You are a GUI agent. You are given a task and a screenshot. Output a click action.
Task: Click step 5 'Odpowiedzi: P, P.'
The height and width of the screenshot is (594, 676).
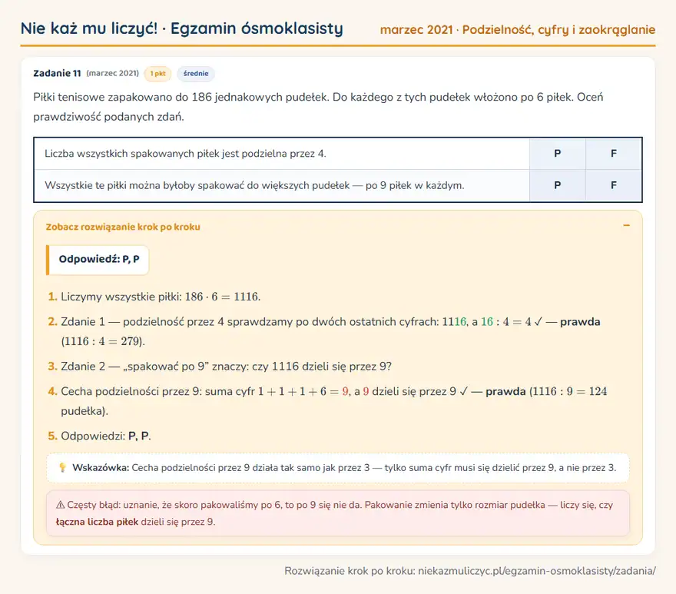(106, 436)
